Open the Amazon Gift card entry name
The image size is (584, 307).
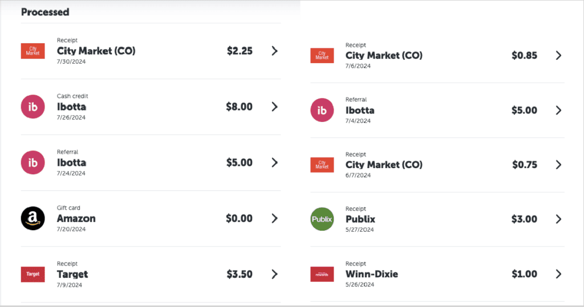tap(76, 218)
